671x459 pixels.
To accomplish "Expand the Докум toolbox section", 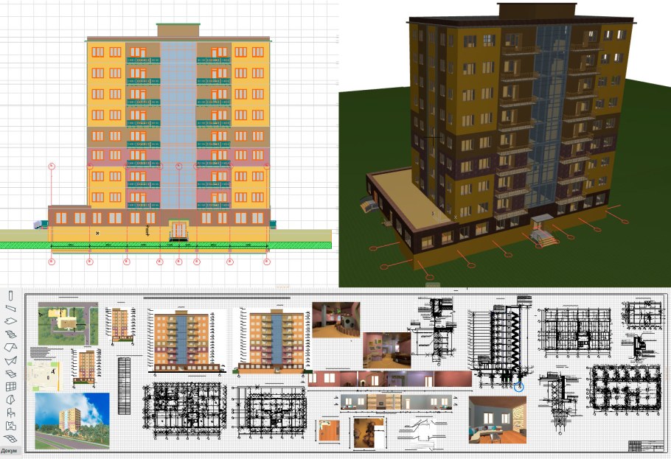I will (x=9, y=450).
